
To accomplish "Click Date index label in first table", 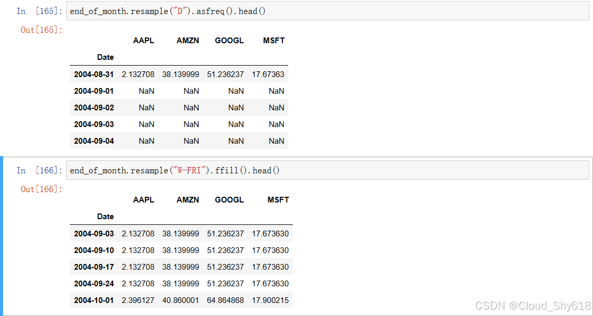I will (105, 57).
